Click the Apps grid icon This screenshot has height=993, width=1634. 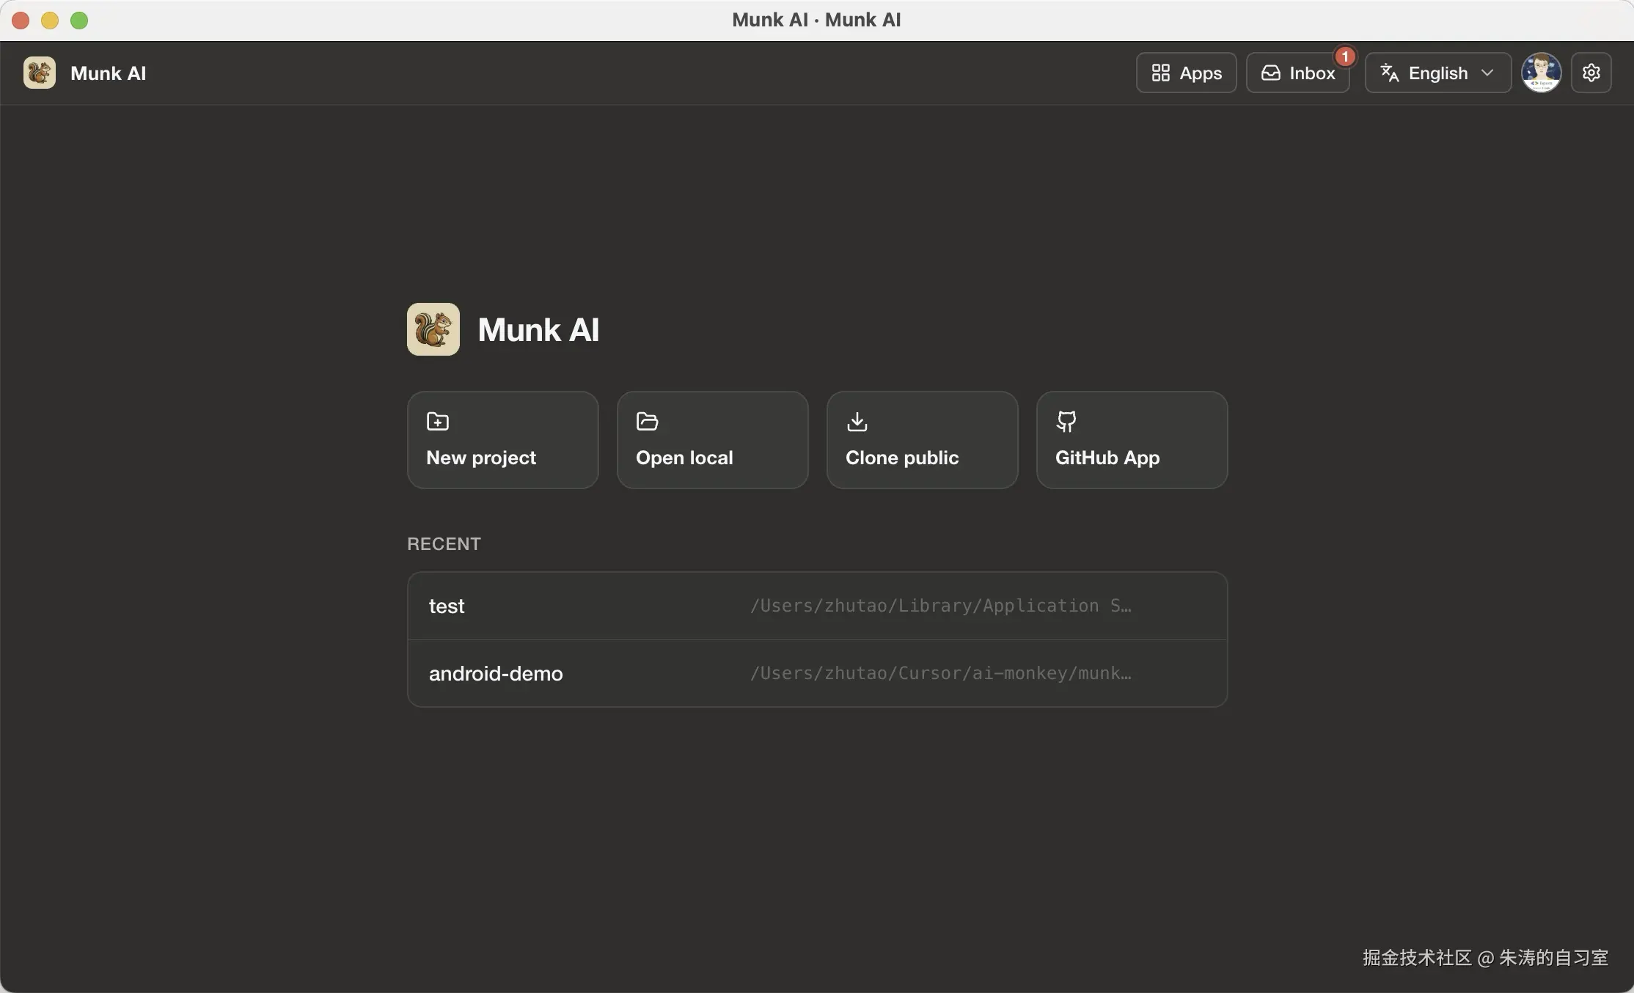[x=1160, y=73]
